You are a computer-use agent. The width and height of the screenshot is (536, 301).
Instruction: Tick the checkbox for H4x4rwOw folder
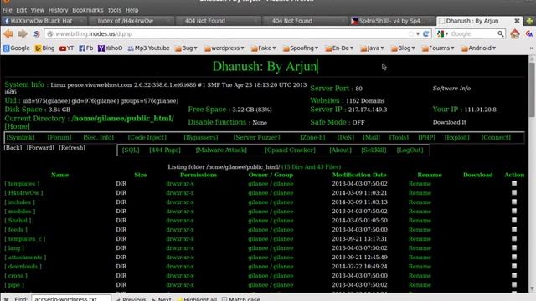(514, 192)
